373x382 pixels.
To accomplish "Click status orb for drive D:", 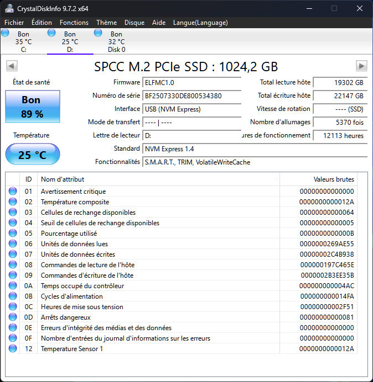I will pos(51,33).
